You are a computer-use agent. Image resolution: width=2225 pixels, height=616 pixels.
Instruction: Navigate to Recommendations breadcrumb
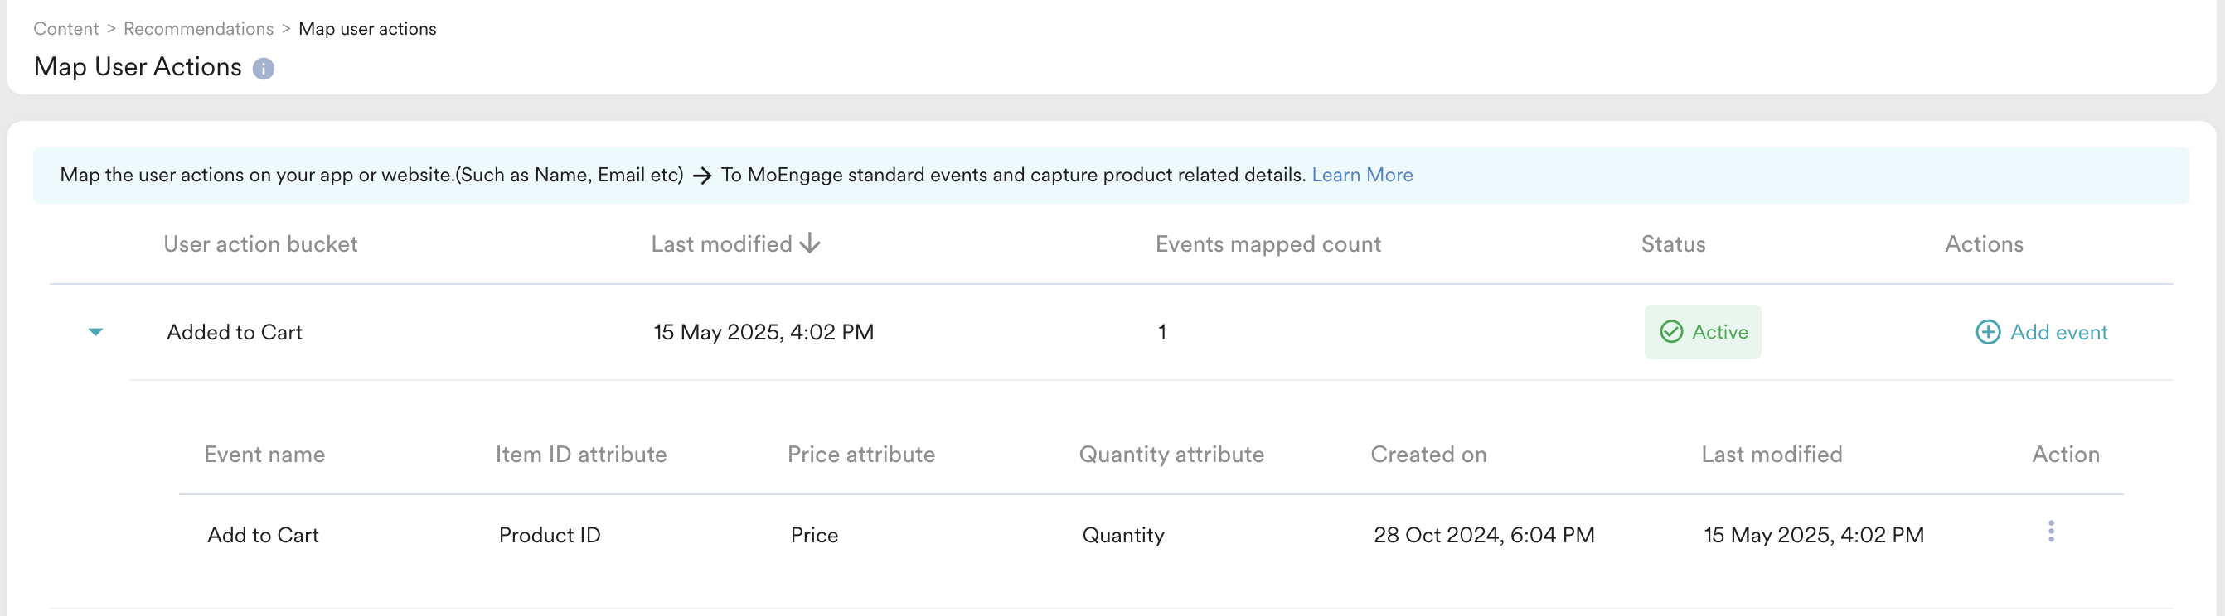pos(198,28)
